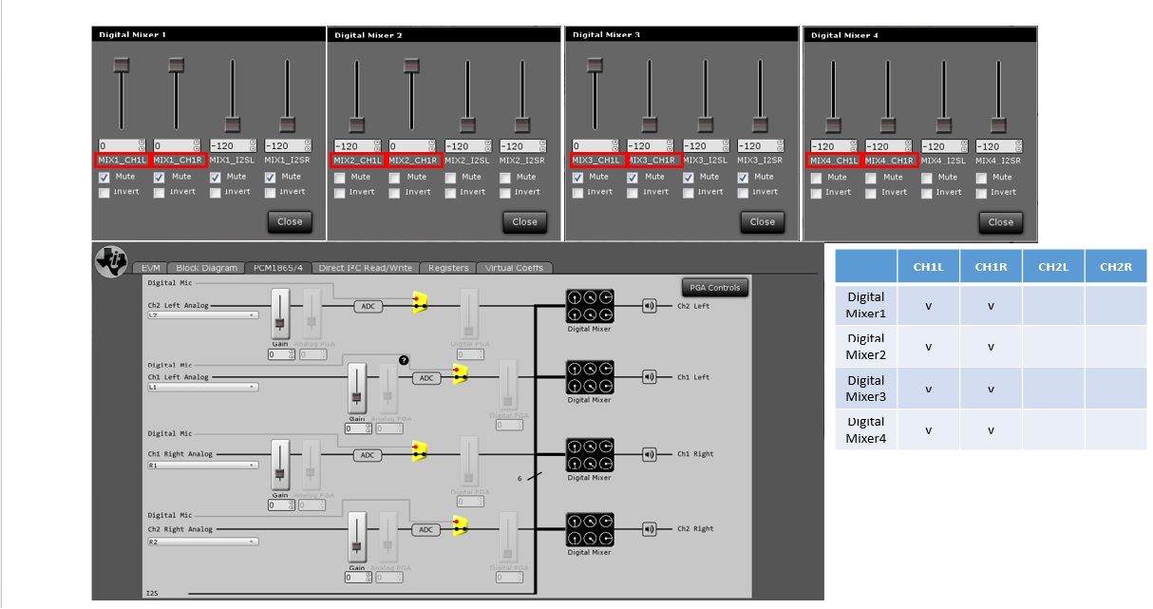Image resolution: width=1153 pixels, height=609 pixels.
Task: Click the Ch2 Left Gain stepper arrows
Action: [x=293, y=354]
